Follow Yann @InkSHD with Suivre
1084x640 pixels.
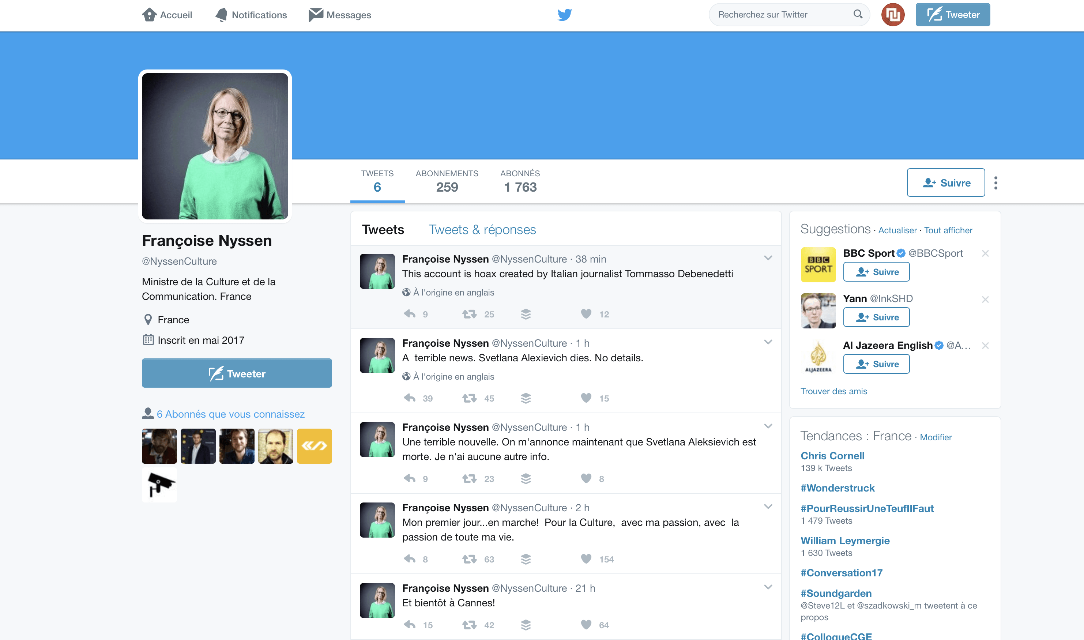tap(876, 317)
